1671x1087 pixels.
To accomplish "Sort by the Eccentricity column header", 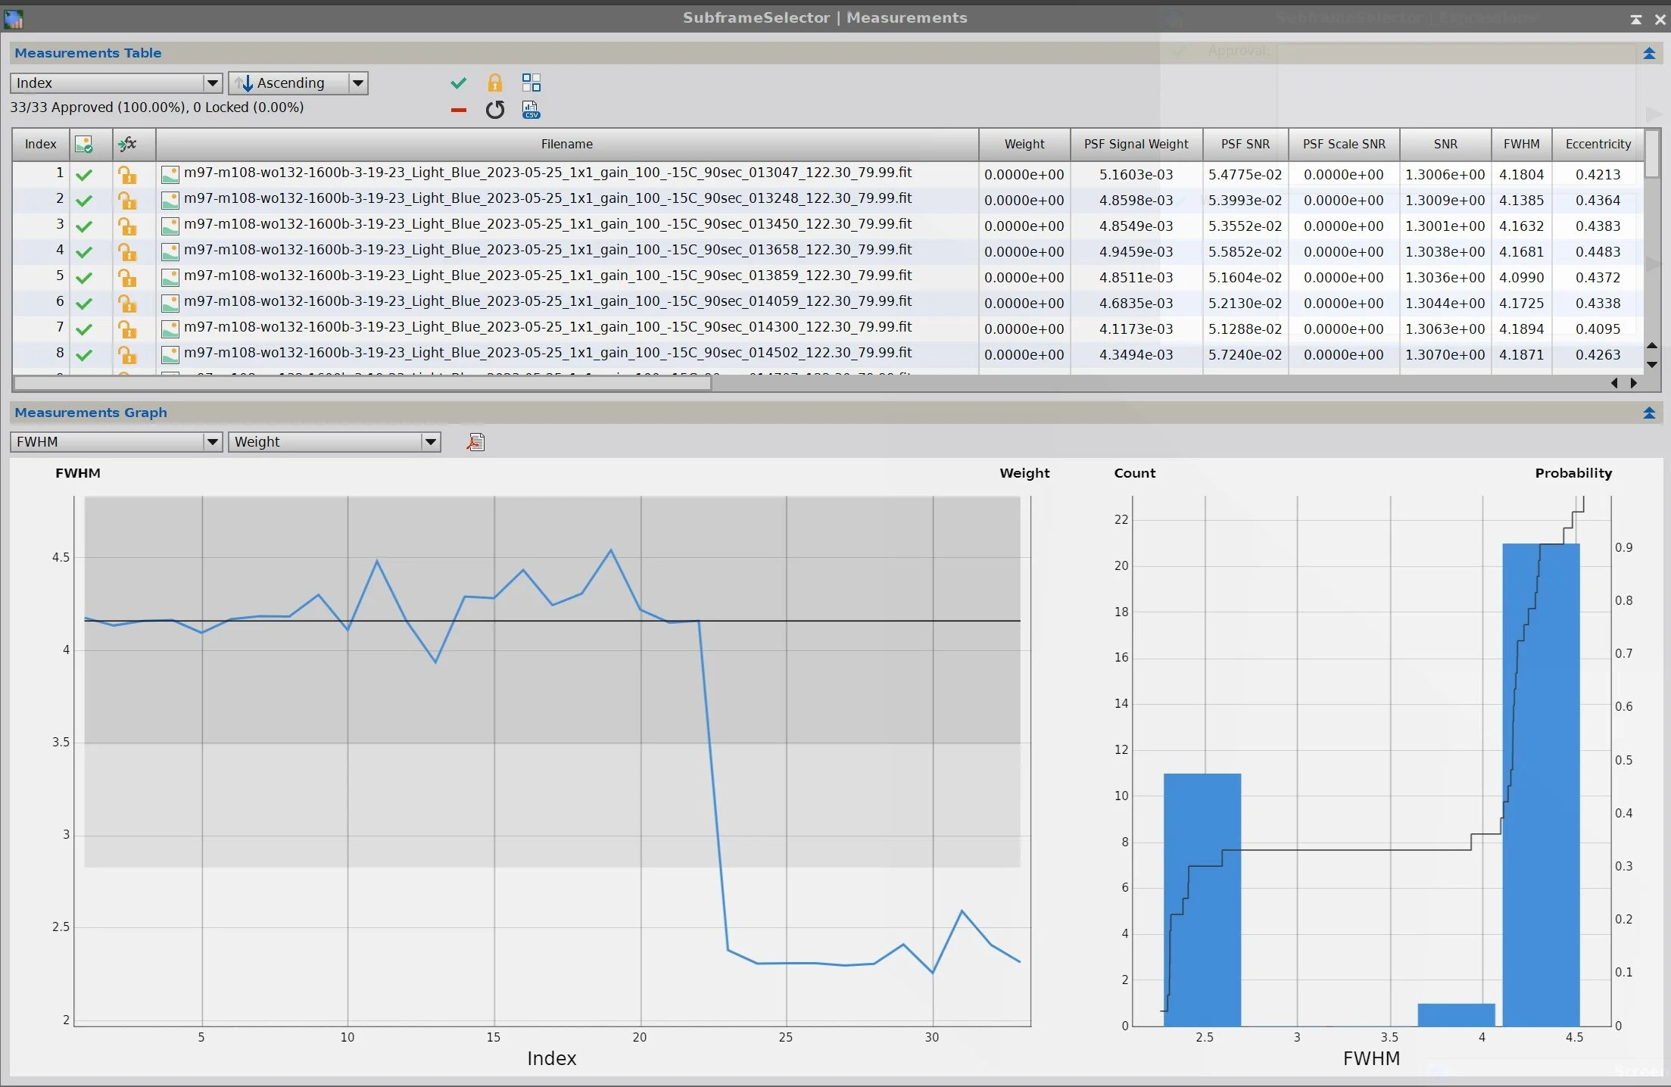I will point(1598,144).
